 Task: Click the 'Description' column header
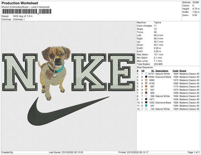(162, 71)
